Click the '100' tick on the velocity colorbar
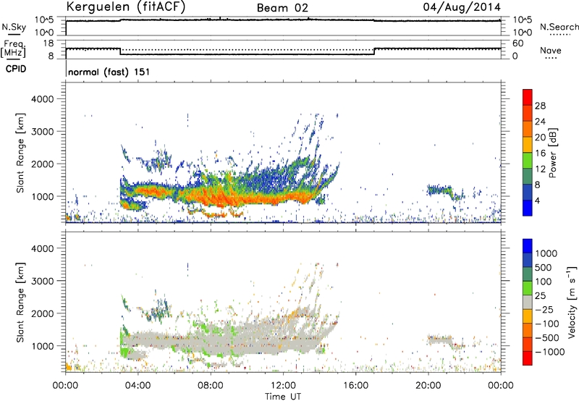This screenshot has width=579, height=401. tap(543, 282)
